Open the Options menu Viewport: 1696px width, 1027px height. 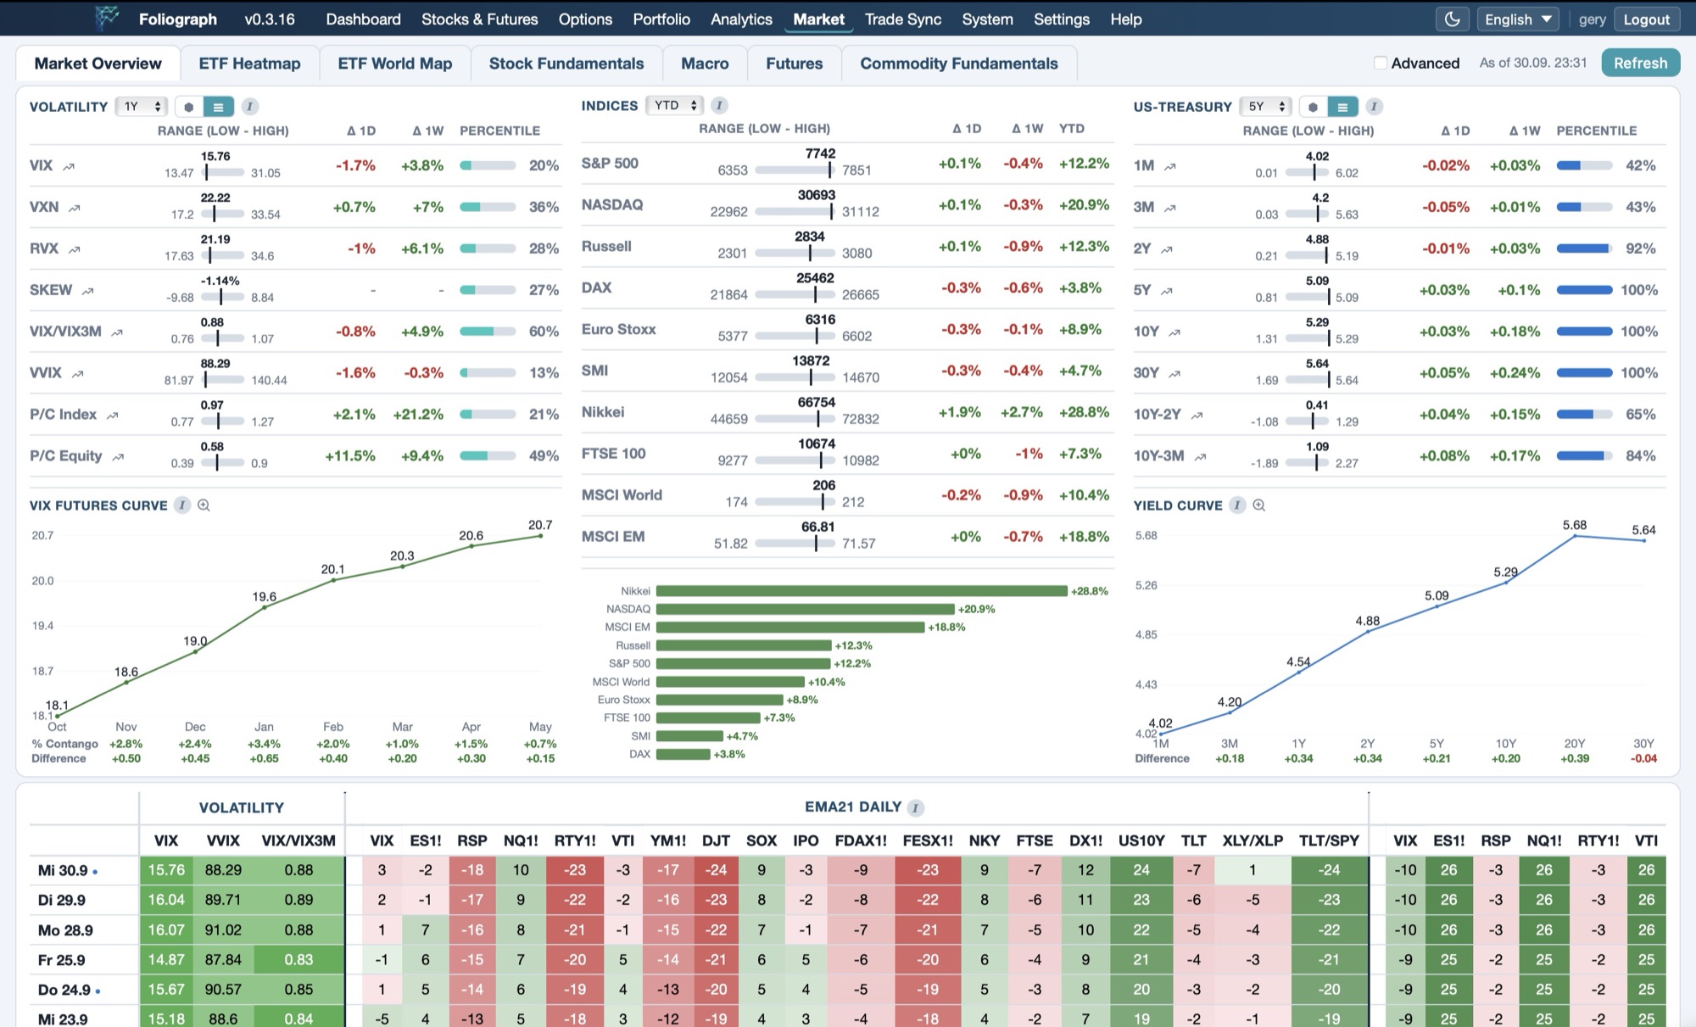tap(585, 19)
